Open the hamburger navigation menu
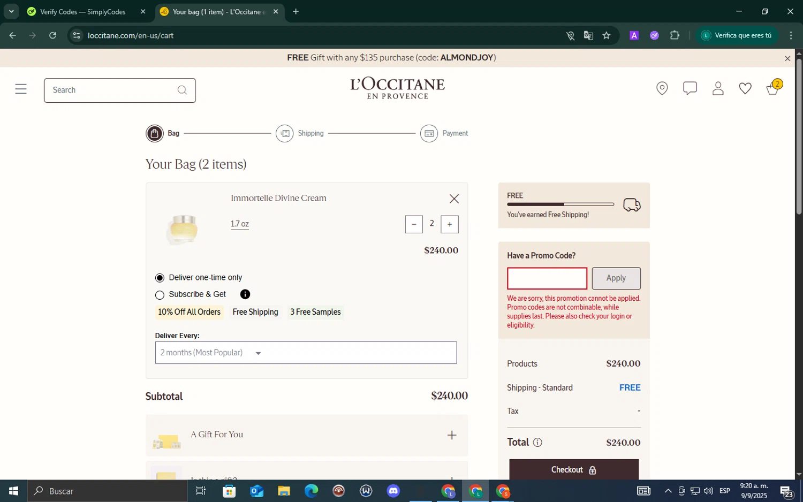Screen dimensions: 803x502 tap(21, 89)
